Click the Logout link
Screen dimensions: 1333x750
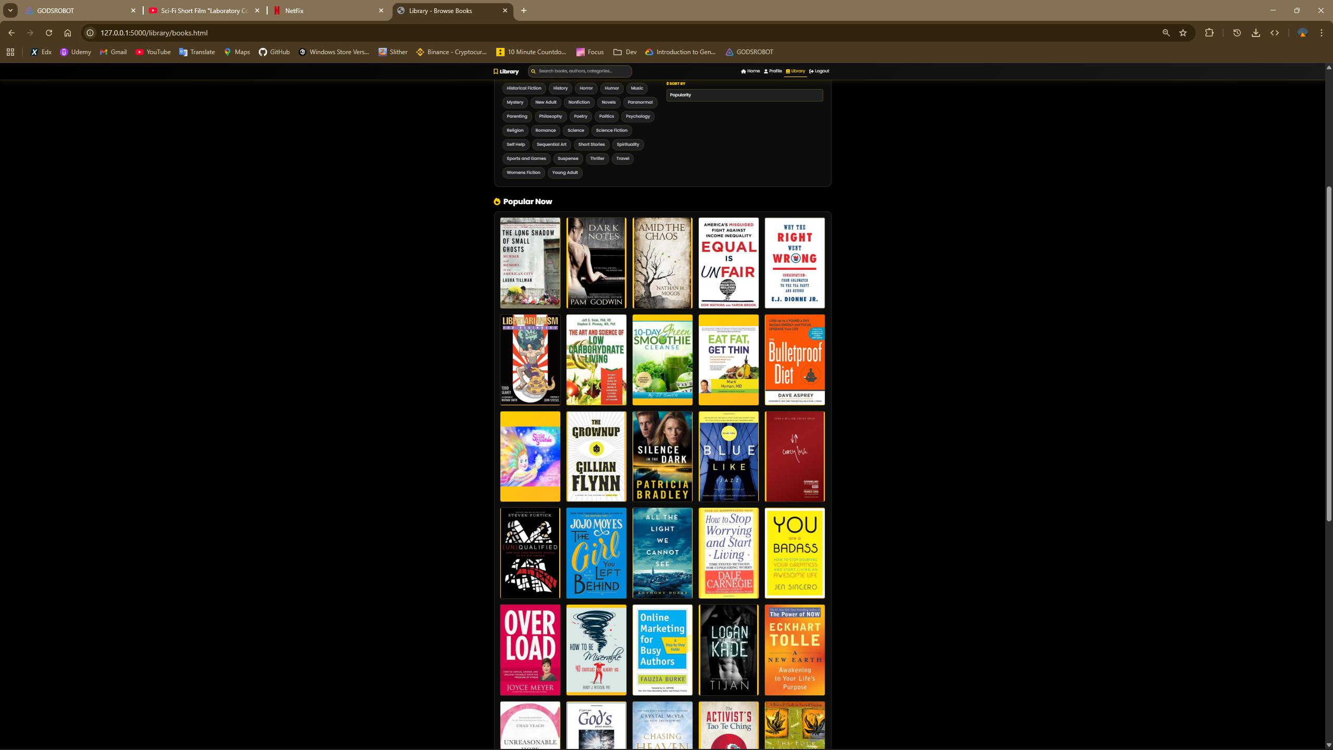pyautogui.click(x=822, y=71)
